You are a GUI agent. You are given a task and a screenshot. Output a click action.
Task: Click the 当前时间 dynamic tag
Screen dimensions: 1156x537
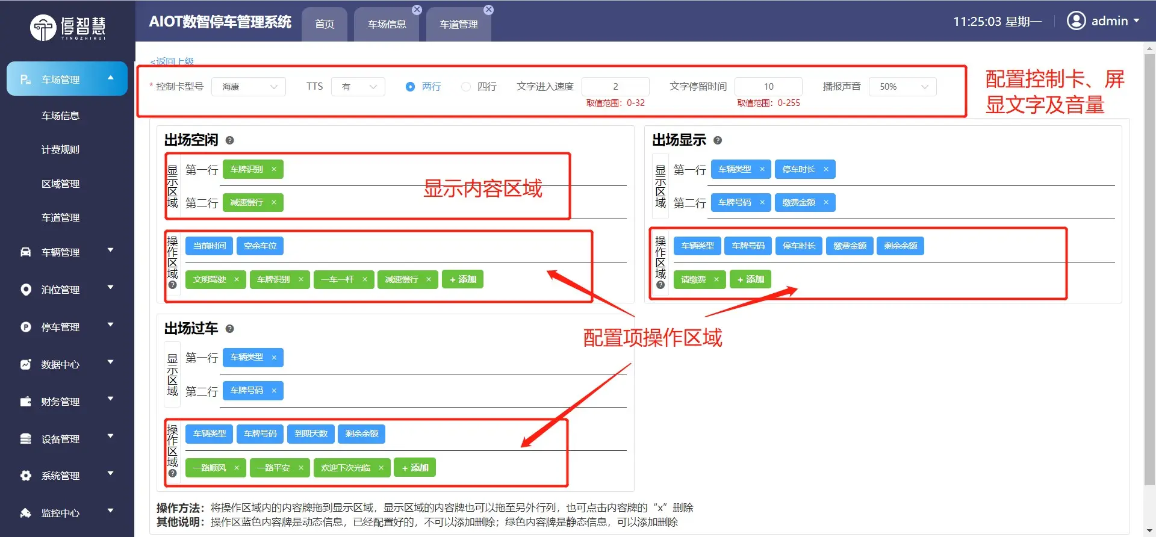210,246
